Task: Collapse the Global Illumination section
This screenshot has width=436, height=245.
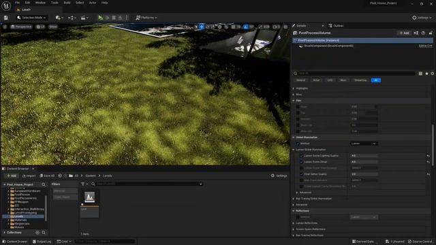Action: click(x=294, y=137)
